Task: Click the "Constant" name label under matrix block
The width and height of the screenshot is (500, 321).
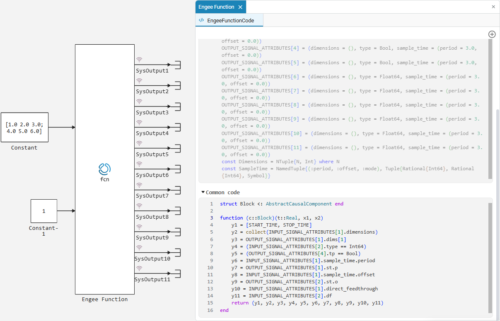Action: point(24,148)
